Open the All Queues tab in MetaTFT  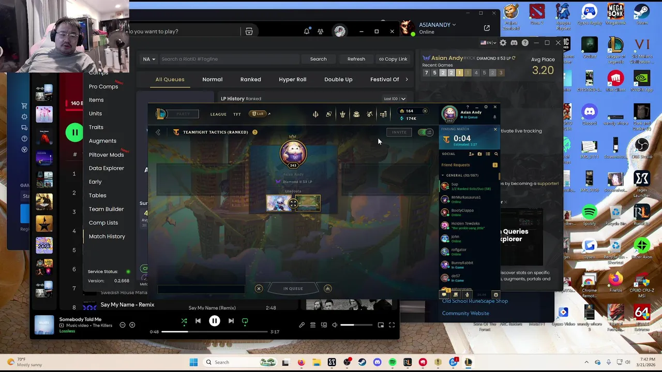(x=170, y=80)
